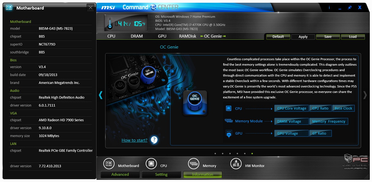Open the GPU tab

pos(162,36)
